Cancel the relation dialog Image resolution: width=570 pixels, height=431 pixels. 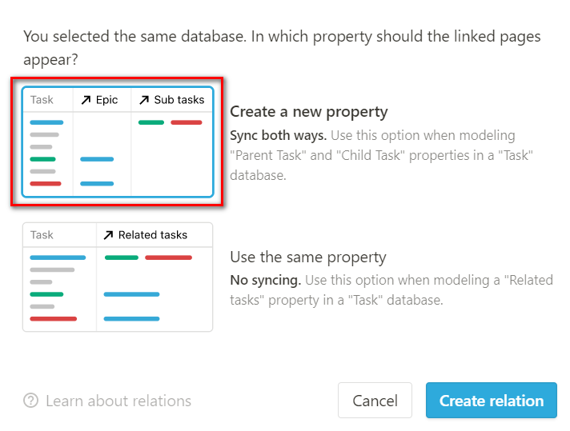point(375,400)
